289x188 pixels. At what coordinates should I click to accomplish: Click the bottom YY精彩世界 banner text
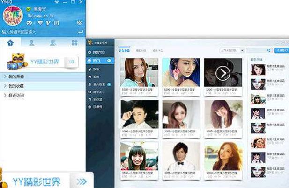[37, 182]
